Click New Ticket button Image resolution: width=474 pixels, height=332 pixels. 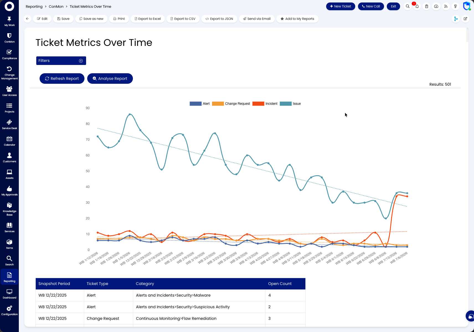[341, 6]
